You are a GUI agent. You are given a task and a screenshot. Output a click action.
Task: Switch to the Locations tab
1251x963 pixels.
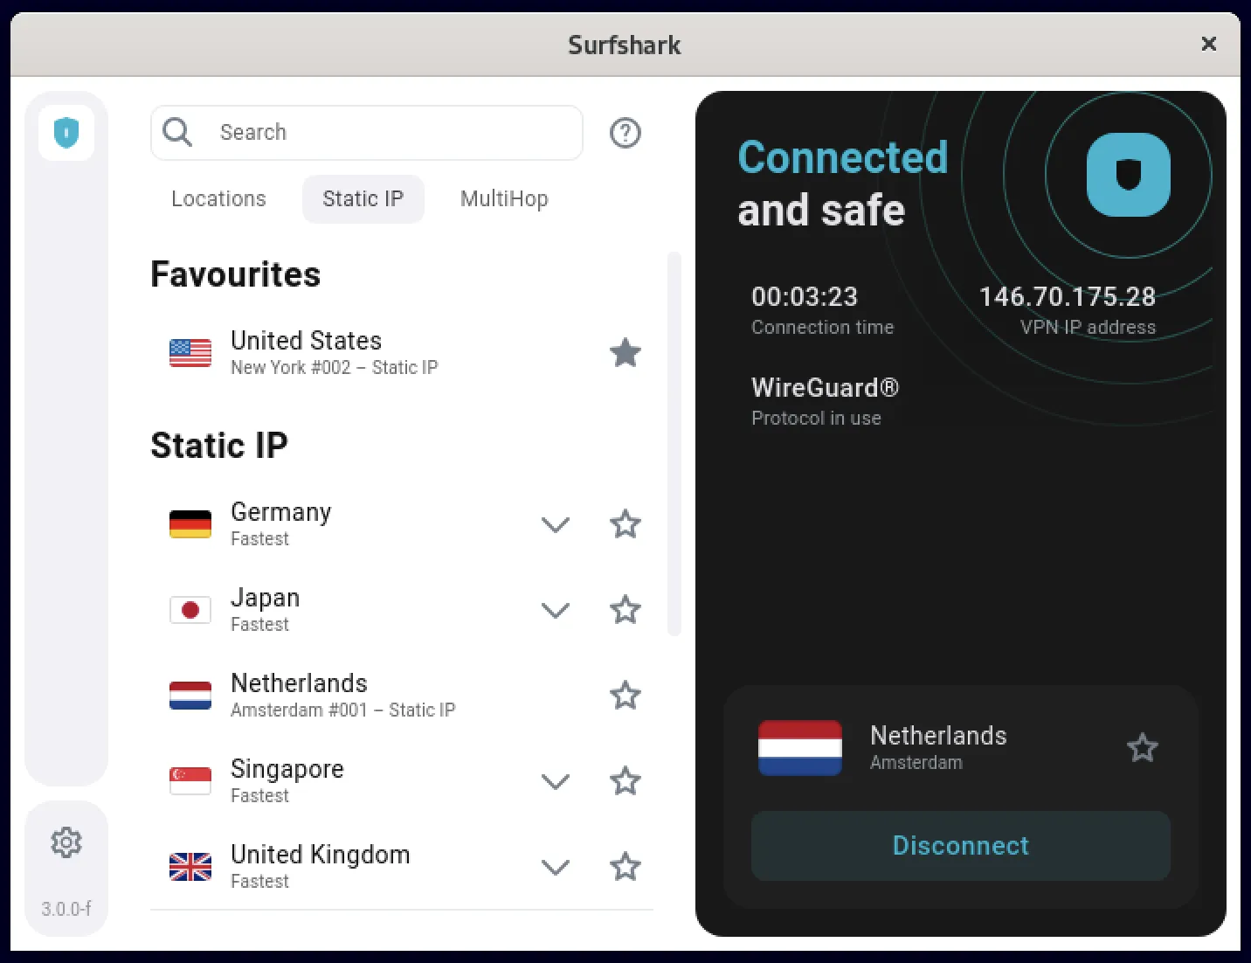(x=218, y=199)
